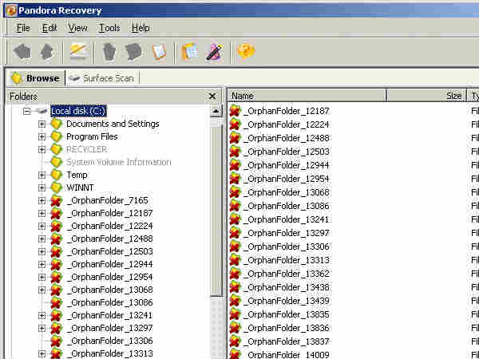Viewport: 479px width, 359px height.
Task: Click the clipboard with checkmark toolbar icon
Action: point(159,52)
